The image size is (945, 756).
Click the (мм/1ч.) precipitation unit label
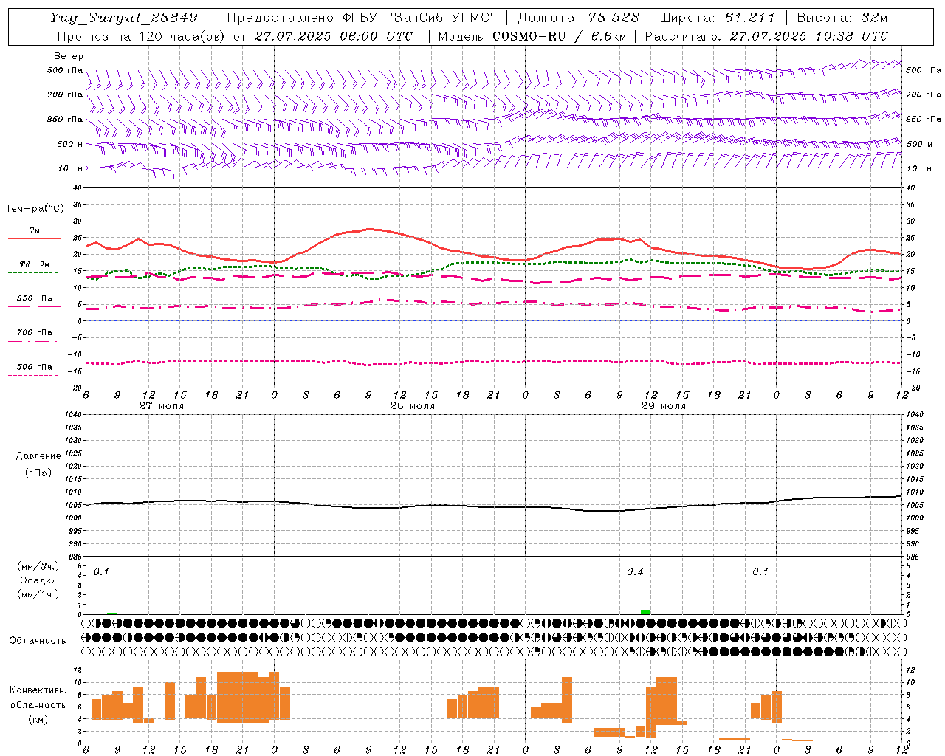point(38,594)
